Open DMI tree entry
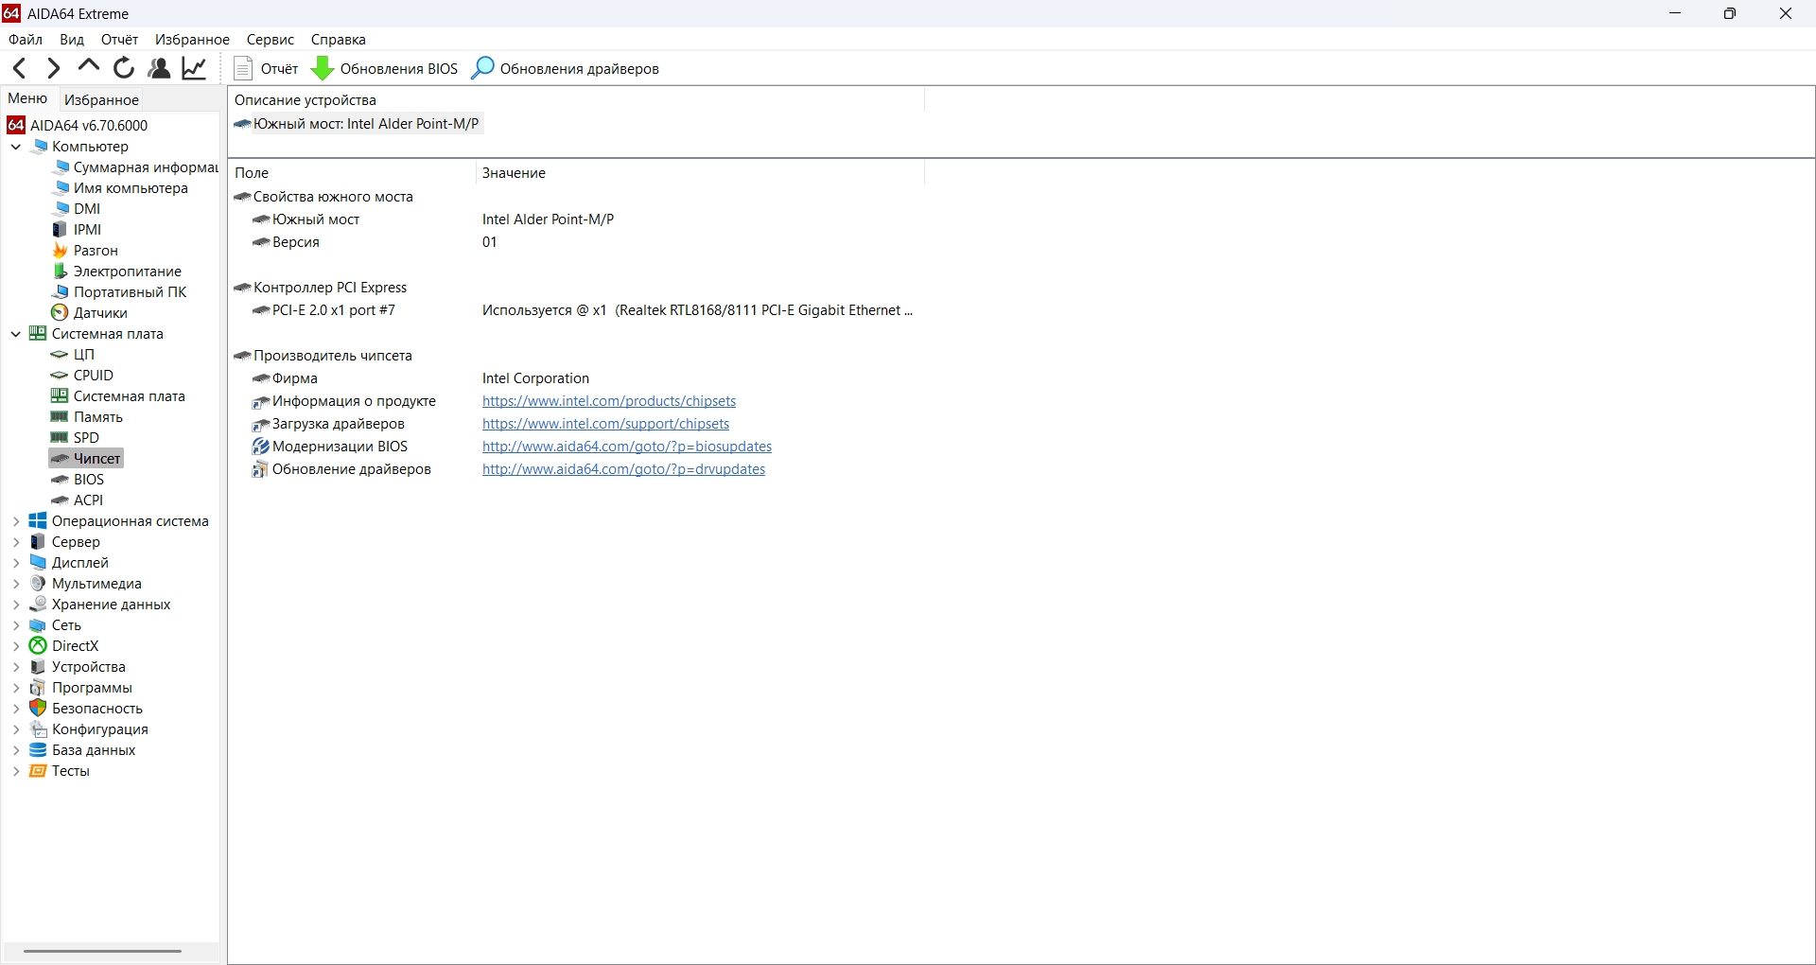This screenshot has width=1816, height=965. [x=76, y=209]
